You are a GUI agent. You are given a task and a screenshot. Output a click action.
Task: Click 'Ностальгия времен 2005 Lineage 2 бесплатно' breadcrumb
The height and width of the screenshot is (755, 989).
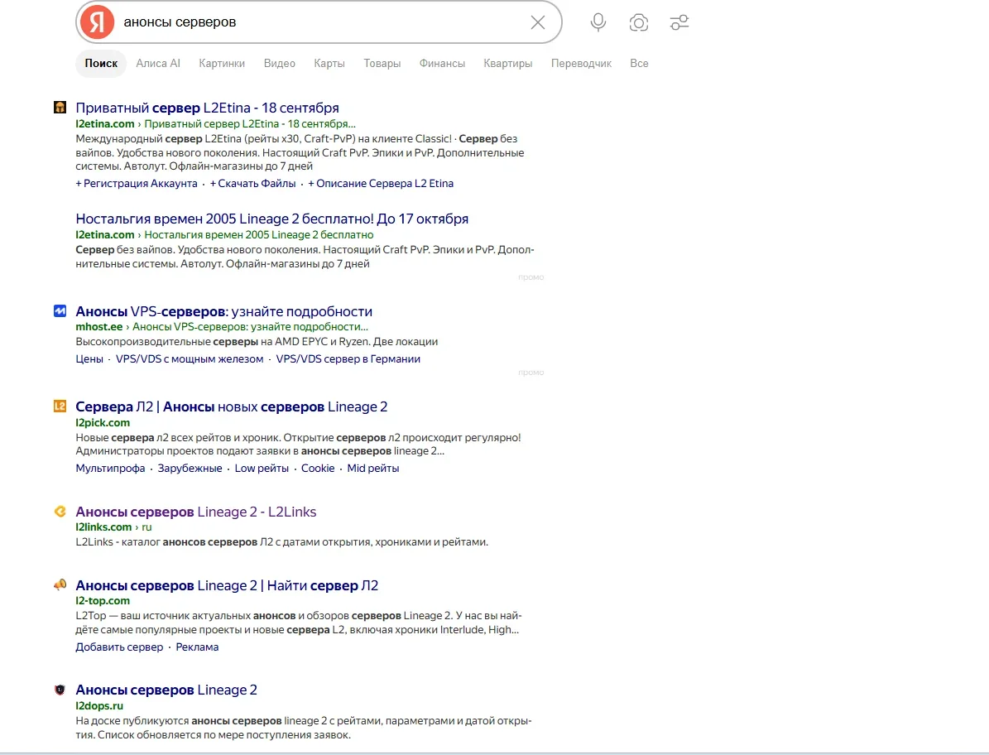(x=258, y=234)
